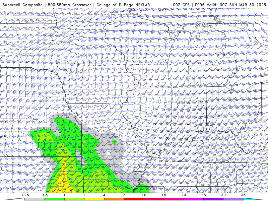Image resolution: width=268 pixels, height=201 pixels.
Task: Click the legend value 10
Action: [144, 195]
